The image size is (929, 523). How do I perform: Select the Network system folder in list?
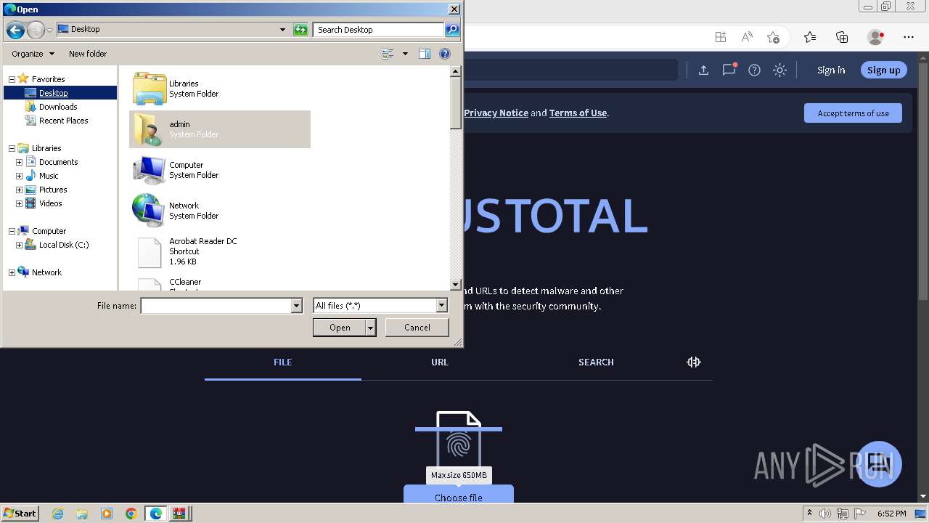[x=220, y=211]
